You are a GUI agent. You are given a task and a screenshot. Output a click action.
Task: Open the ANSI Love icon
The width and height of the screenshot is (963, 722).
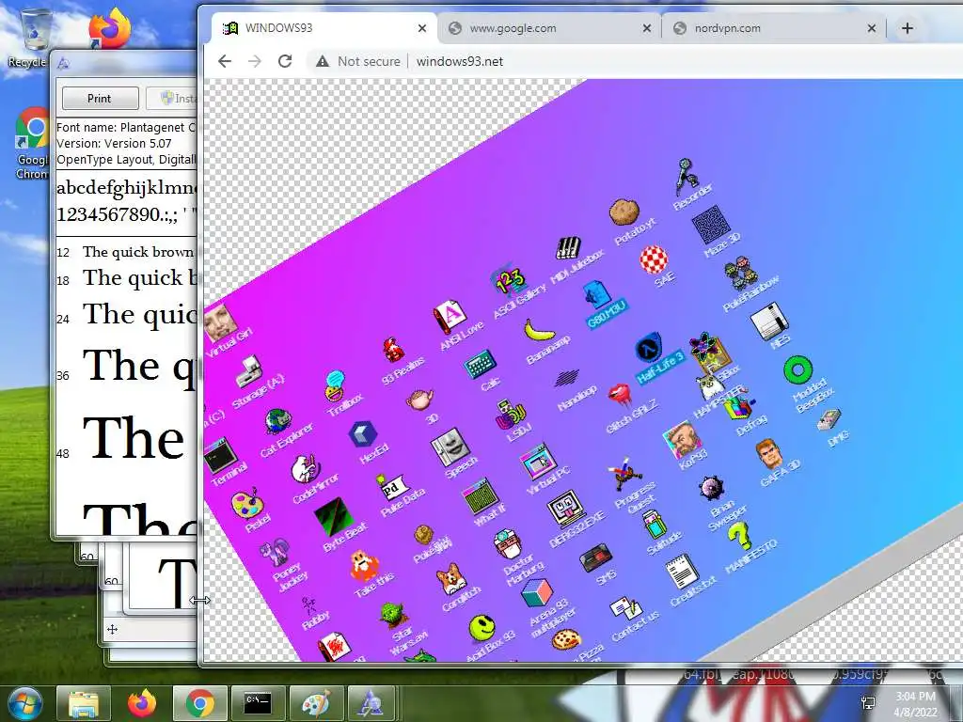(x=450, y=317)
